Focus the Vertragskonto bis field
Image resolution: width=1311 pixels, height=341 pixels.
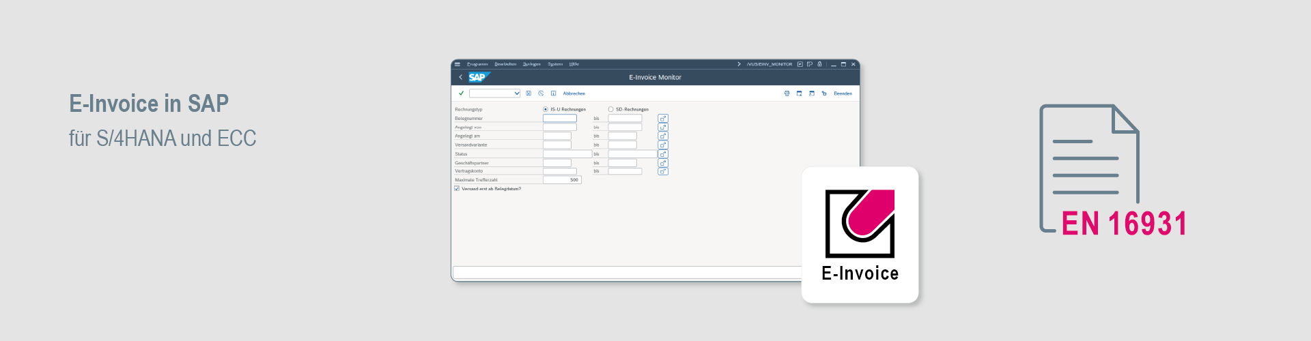(625, 171)
